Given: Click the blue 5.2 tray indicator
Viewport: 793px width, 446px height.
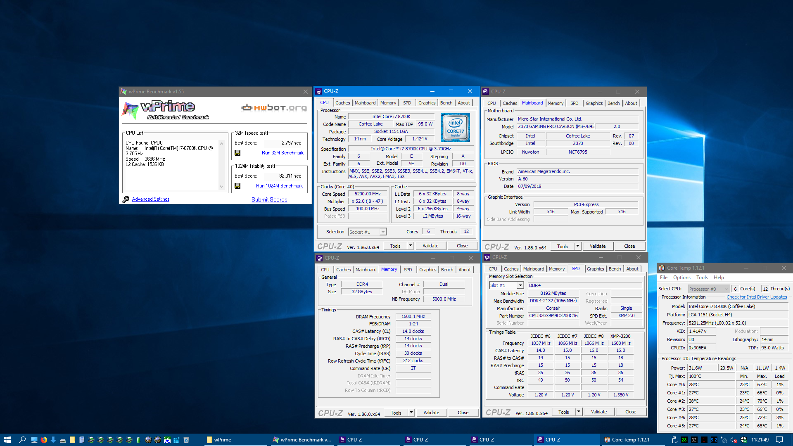Looking at the screenshot, I should click(714, 440).
